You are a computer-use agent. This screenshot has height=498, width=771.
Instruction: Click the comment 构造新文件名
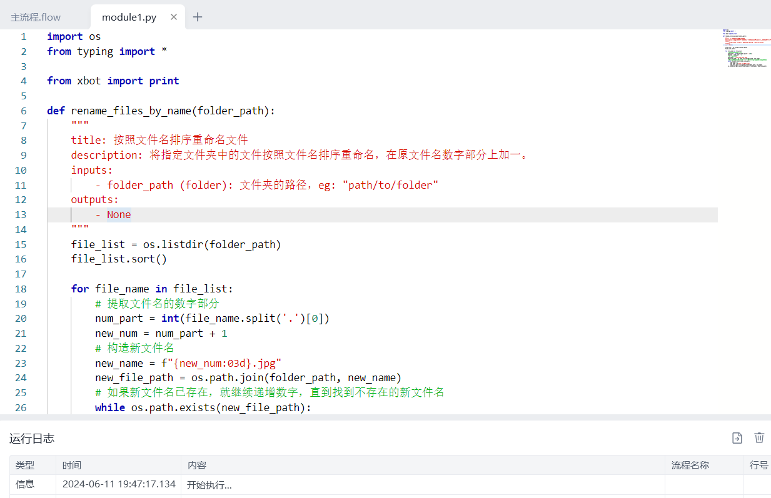pyautogui.click(x=134, y=348)
